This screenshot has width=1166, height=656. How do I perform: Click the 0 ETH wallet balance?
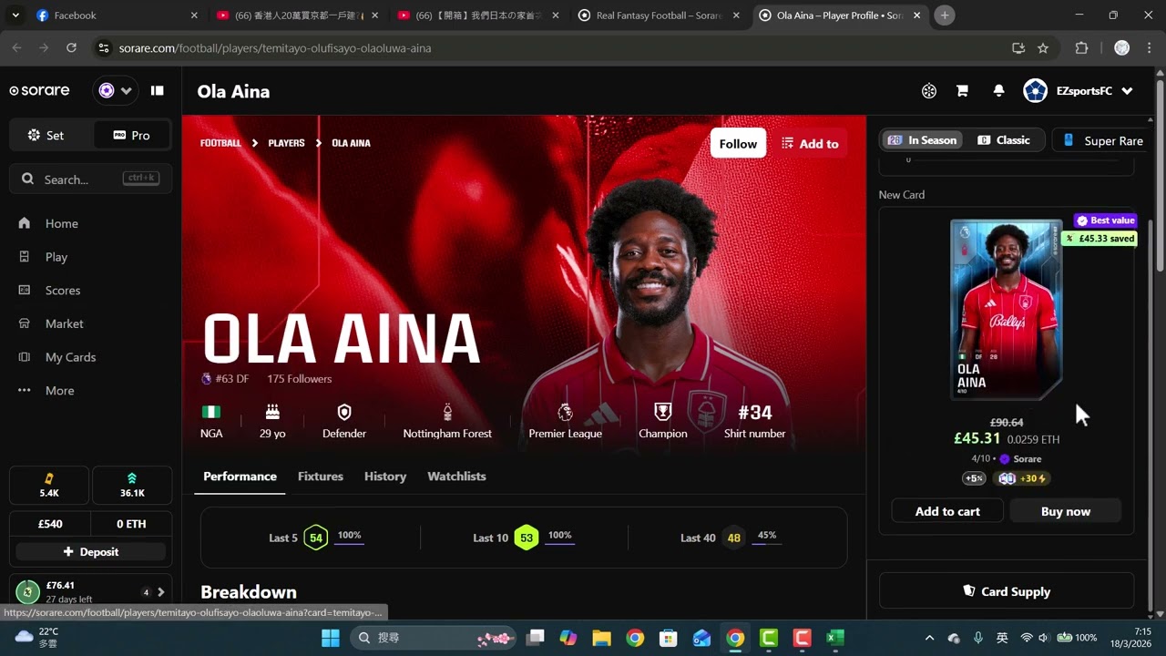[x=132, y=524]
